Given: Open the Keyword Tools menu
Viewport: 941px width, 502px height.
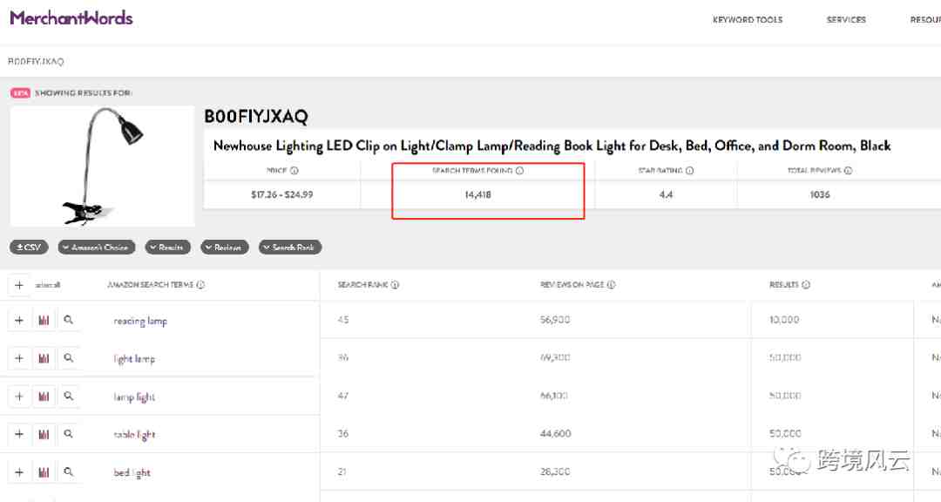Looking at the screenshot, I should point(748,20).
